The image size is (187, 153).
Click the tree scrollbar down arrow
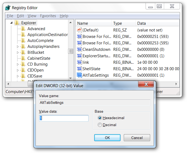(70, 78)
